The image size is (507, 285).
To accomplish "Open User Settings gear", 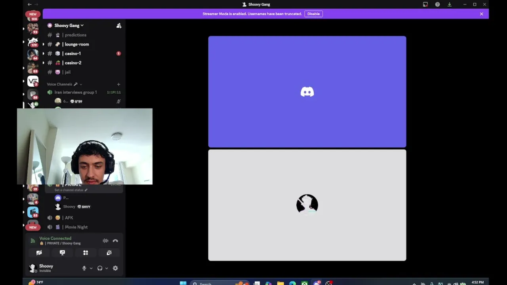I will pos(115,268).
